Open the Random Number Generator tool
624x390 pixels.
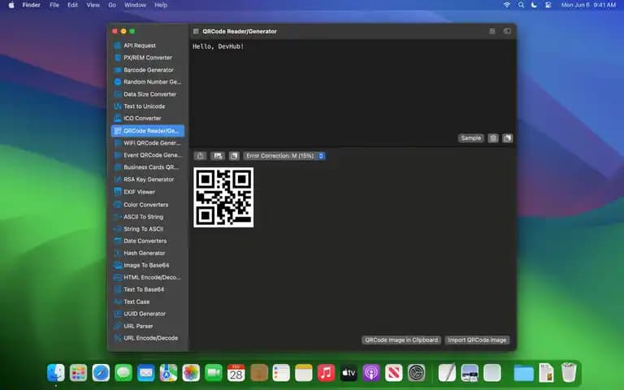pyautogui.click(x=148, y=82)
